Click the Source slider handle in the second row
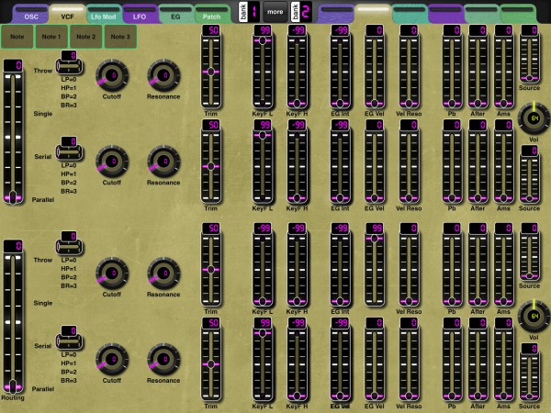The height and width of the screenshot is (413, 551). pyautogui.click(x=529, y=199)
